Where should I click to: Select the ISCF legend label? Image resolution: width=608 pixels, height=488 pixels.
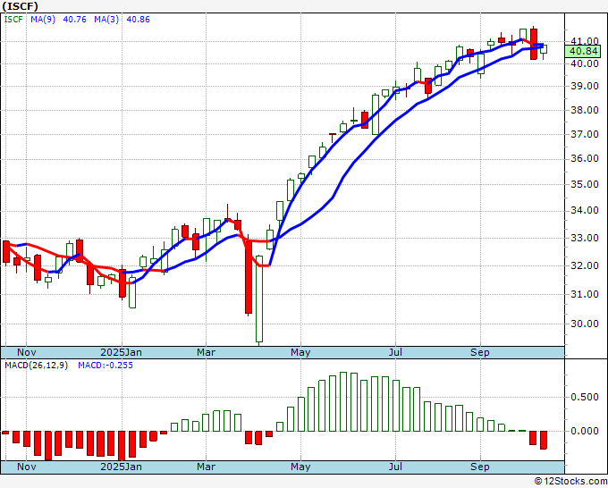[x=13, y=20]
